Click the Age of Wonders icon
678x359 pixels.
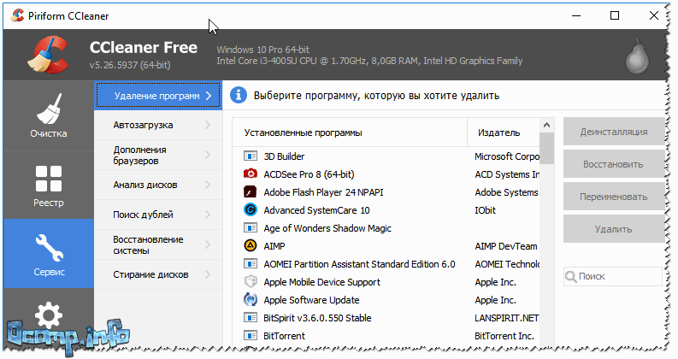[251, 228]
